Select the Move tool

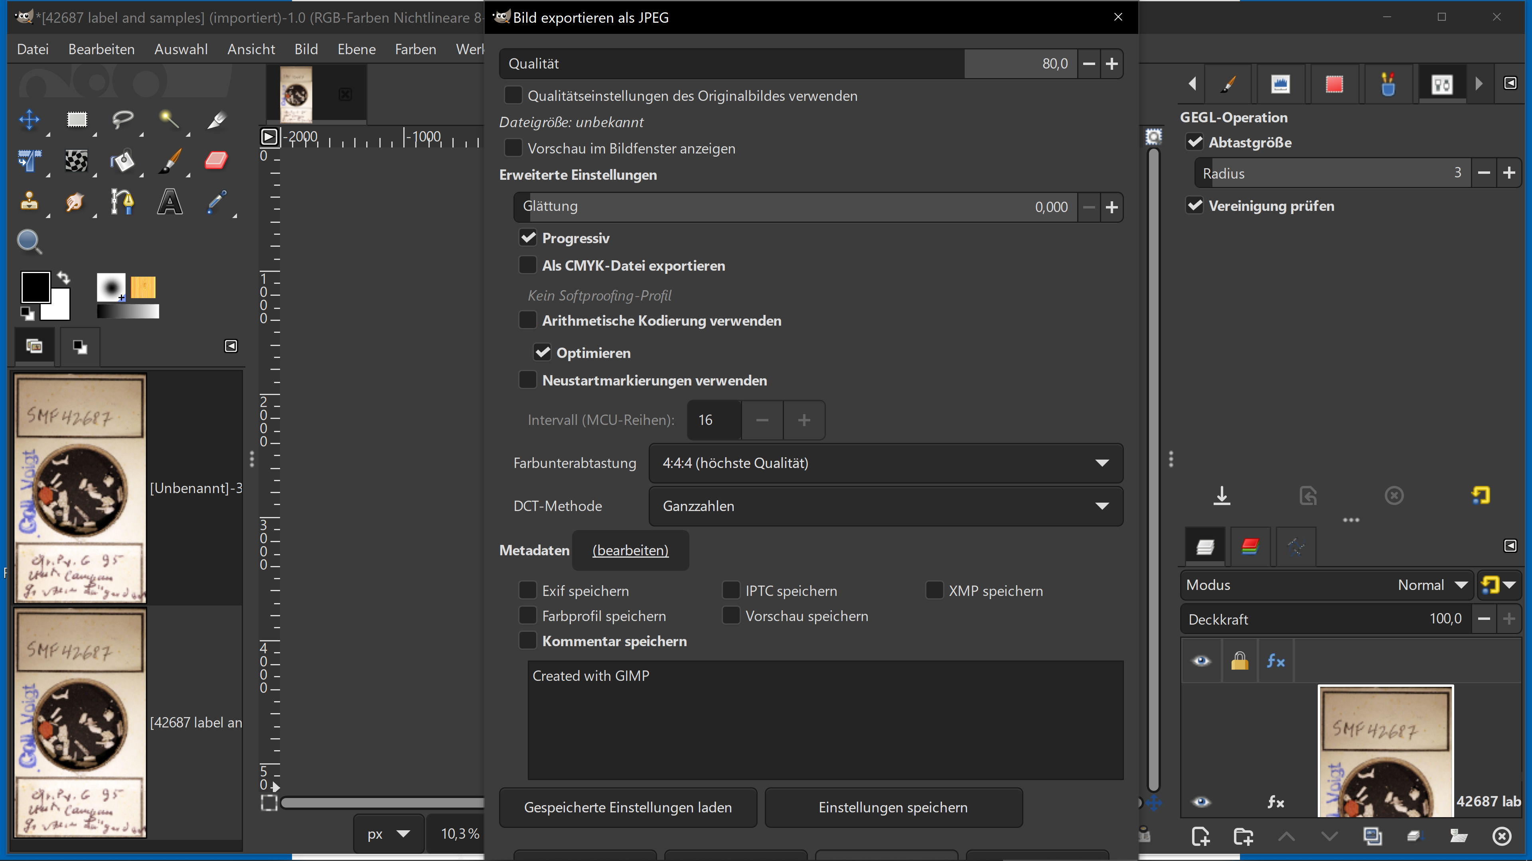pos(29,120)
